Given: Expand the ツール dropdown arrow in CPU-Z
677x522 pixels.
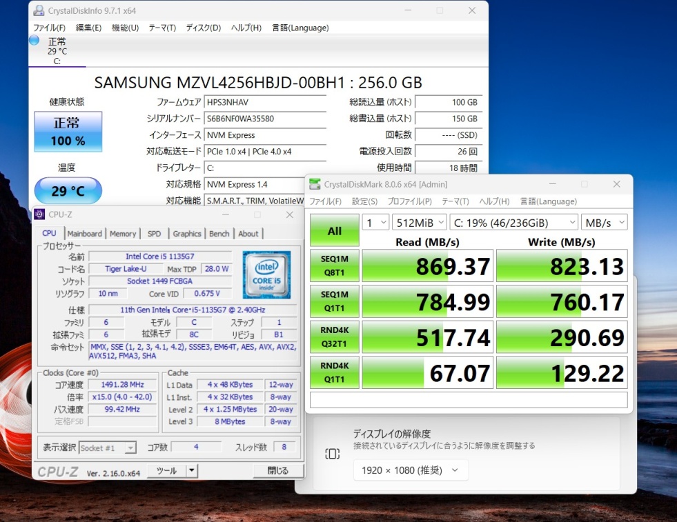Looking at the screenshot, I should [192, 470].
